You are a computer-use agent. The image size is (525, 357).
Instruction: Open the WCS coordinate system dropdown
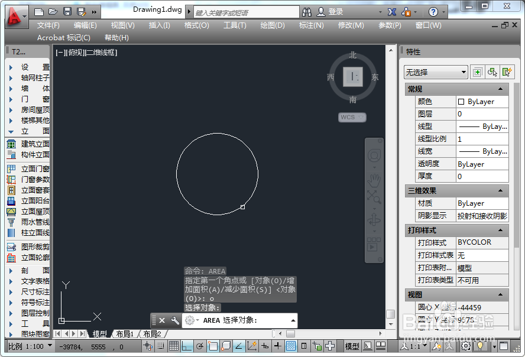click(x=352, y=117)
